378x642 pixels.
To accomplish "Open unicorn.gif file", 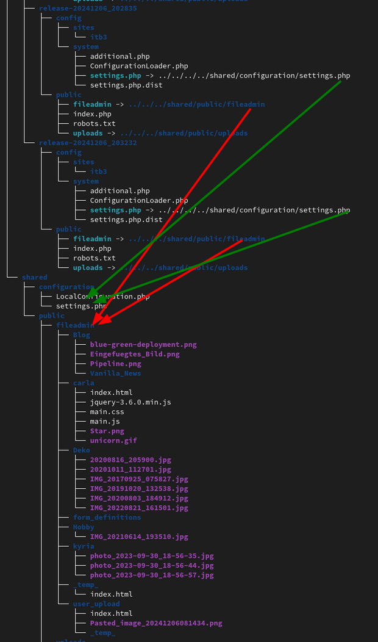I will [113, 441].
